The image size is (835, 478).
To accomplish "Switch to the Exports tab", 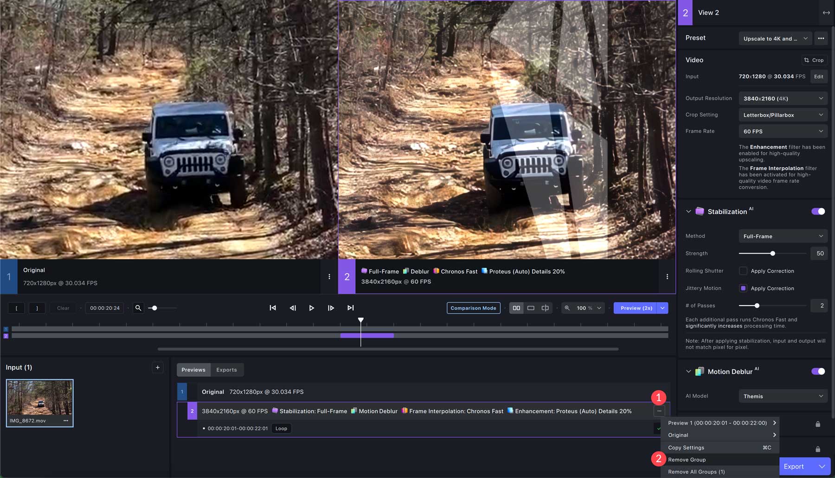I will click(227, 370).
